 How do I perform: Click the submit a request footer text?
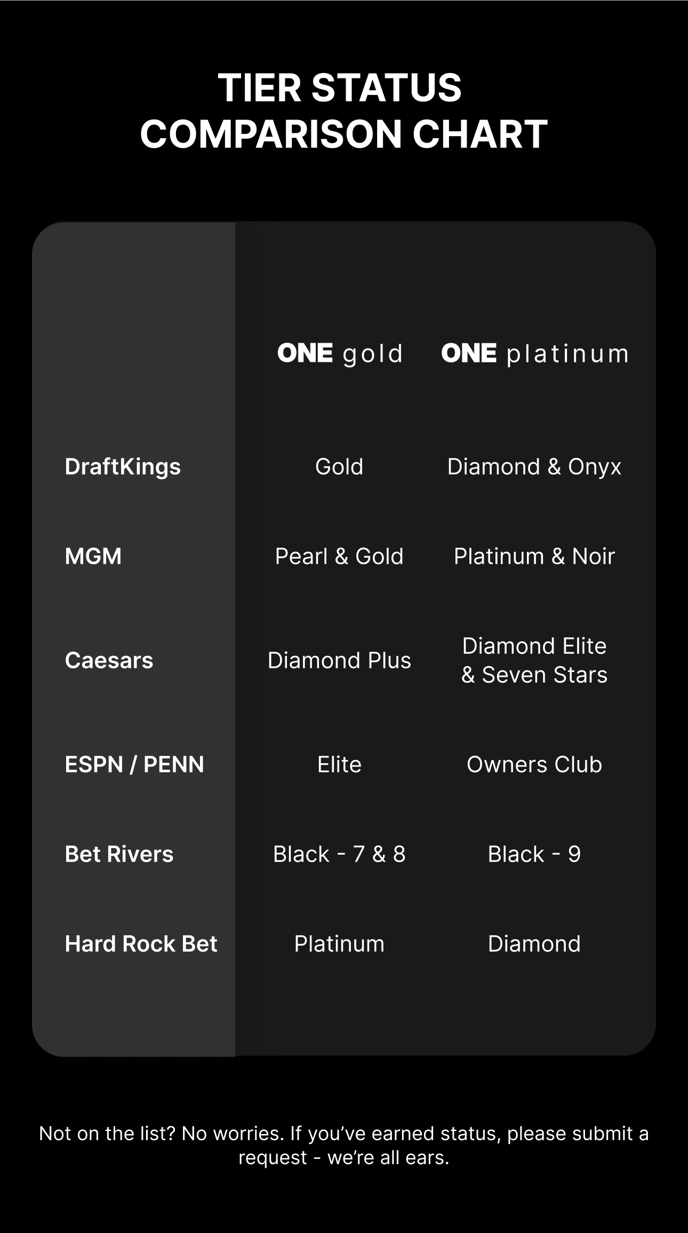point(343,1145)
